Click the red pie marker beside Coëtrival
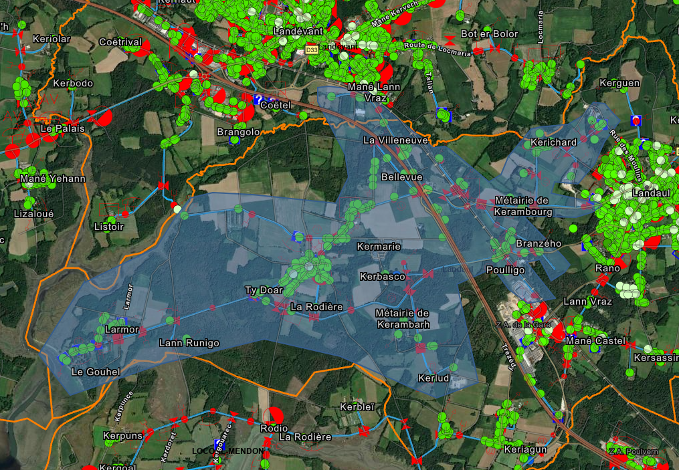Image resolution: width=679 pixels, height=470 pixels. [186, 39]
